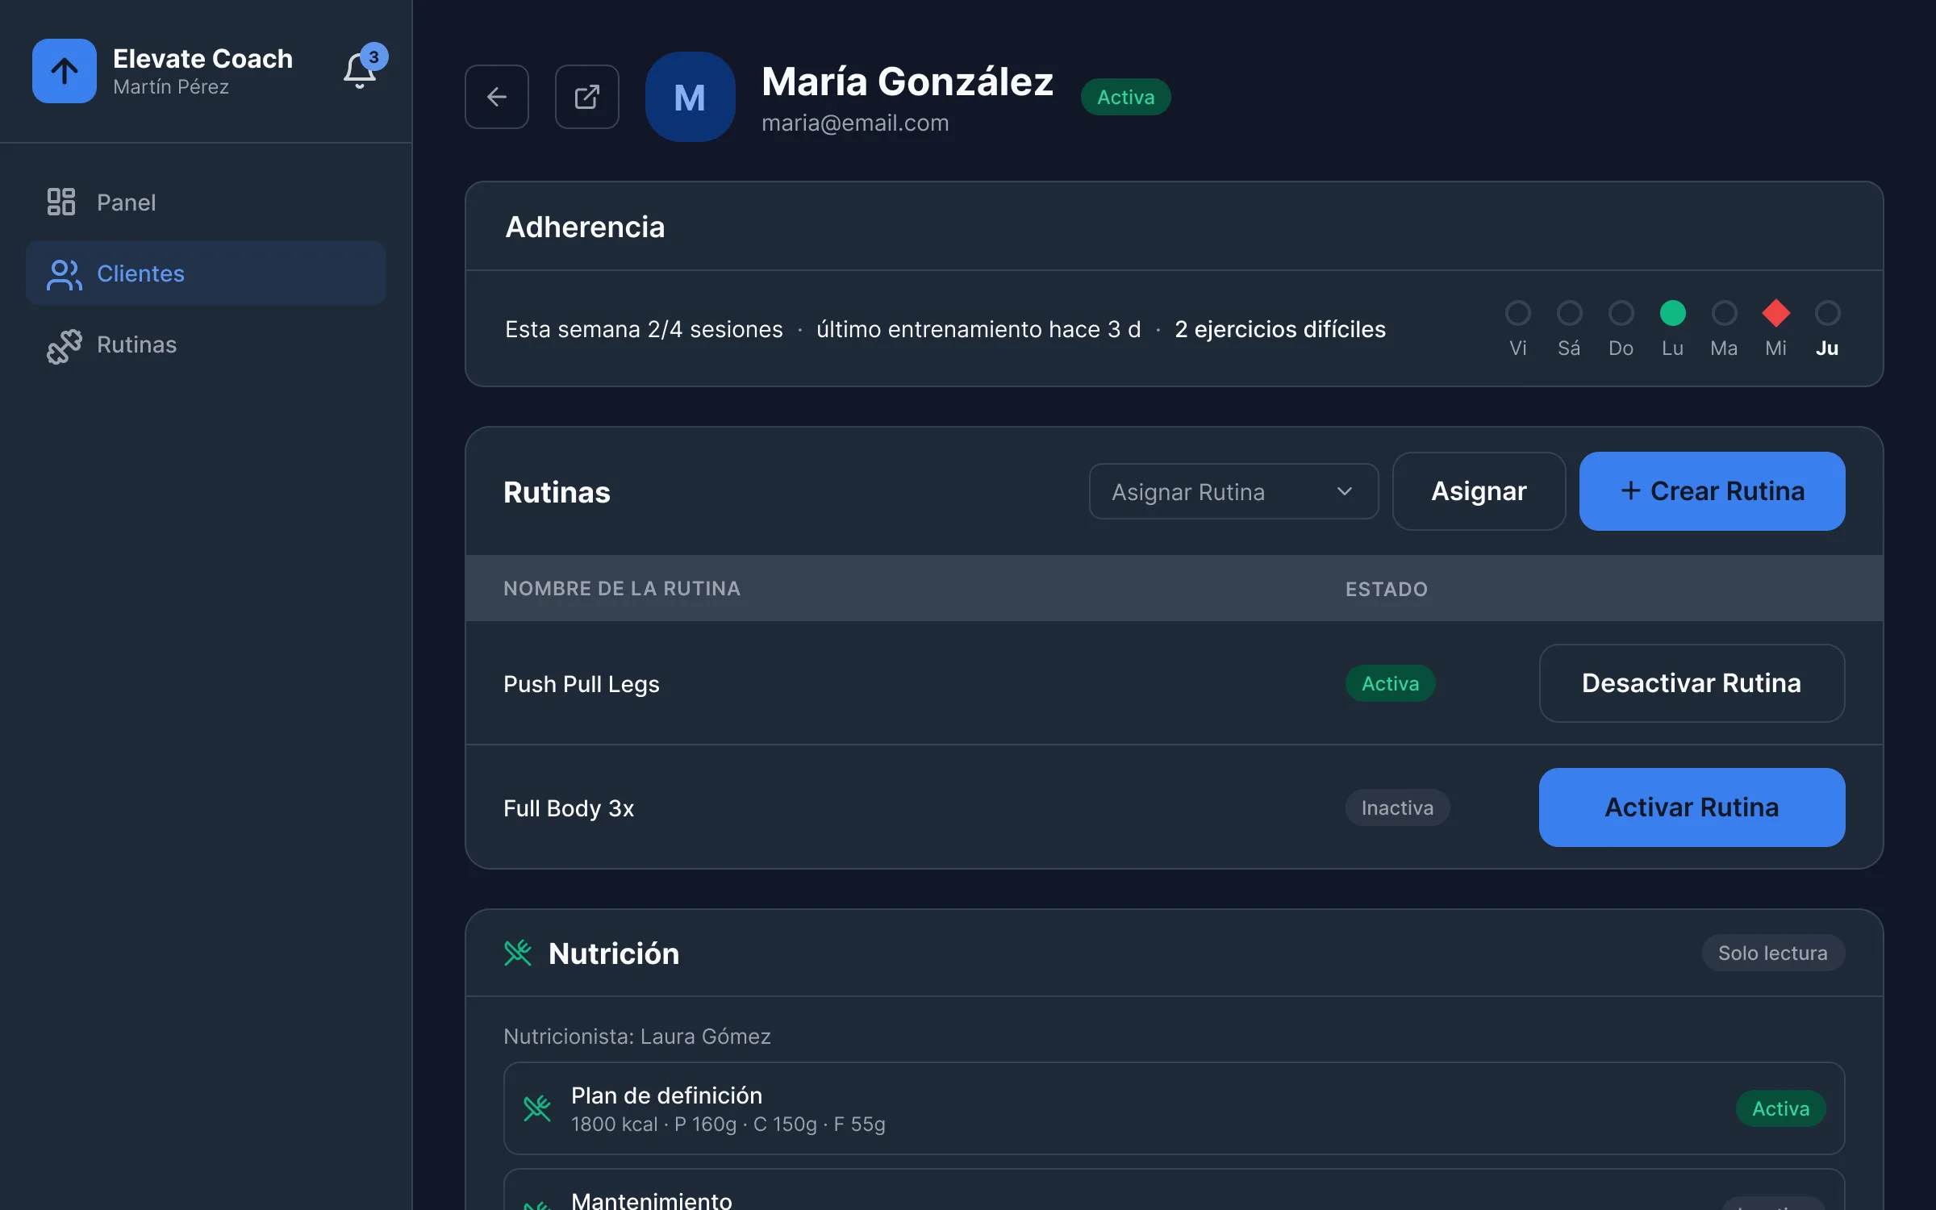Click the '2 ejercicios difíciles' text
This screenshot has height=1210, width=1936.
pos(1280,329)
